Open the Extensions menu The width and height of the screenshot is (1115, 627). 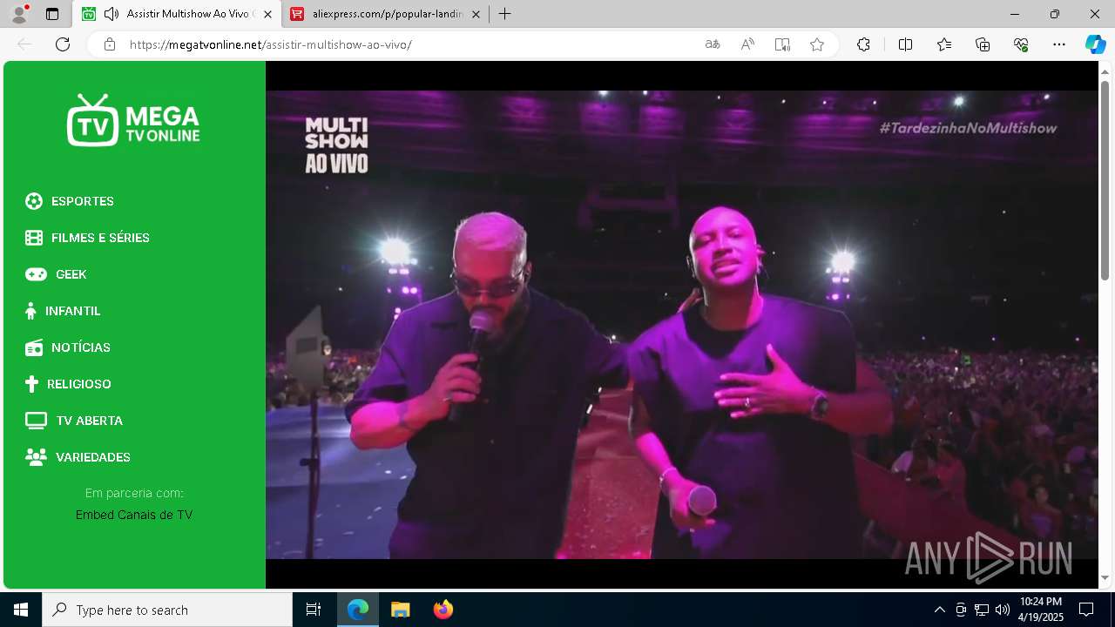863,44
